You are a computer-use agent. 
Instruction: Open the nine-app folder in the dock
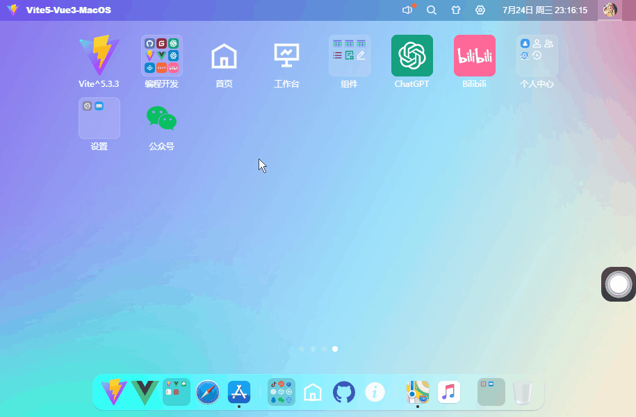(x=282, y=392)
